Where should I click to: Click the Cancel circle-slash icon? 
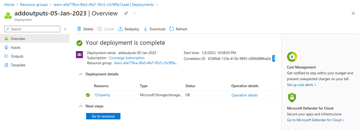pos(100,29)
